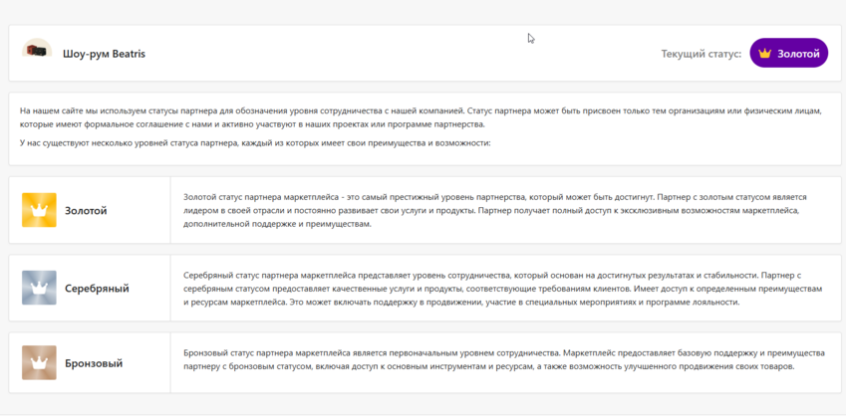Click the sentence starting У нас существуют
846x420 pixels.
[x=255, y=143]
